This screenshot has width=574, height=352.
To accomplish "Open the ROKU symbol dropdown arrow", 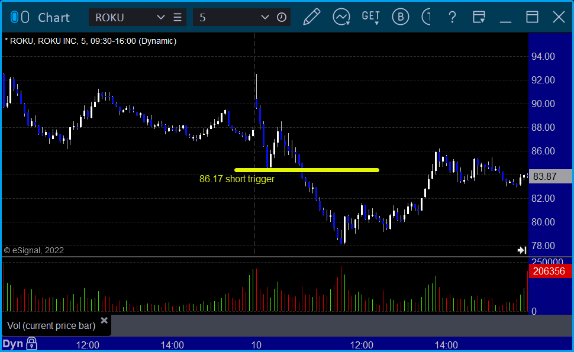I will [x=160, y=17].
